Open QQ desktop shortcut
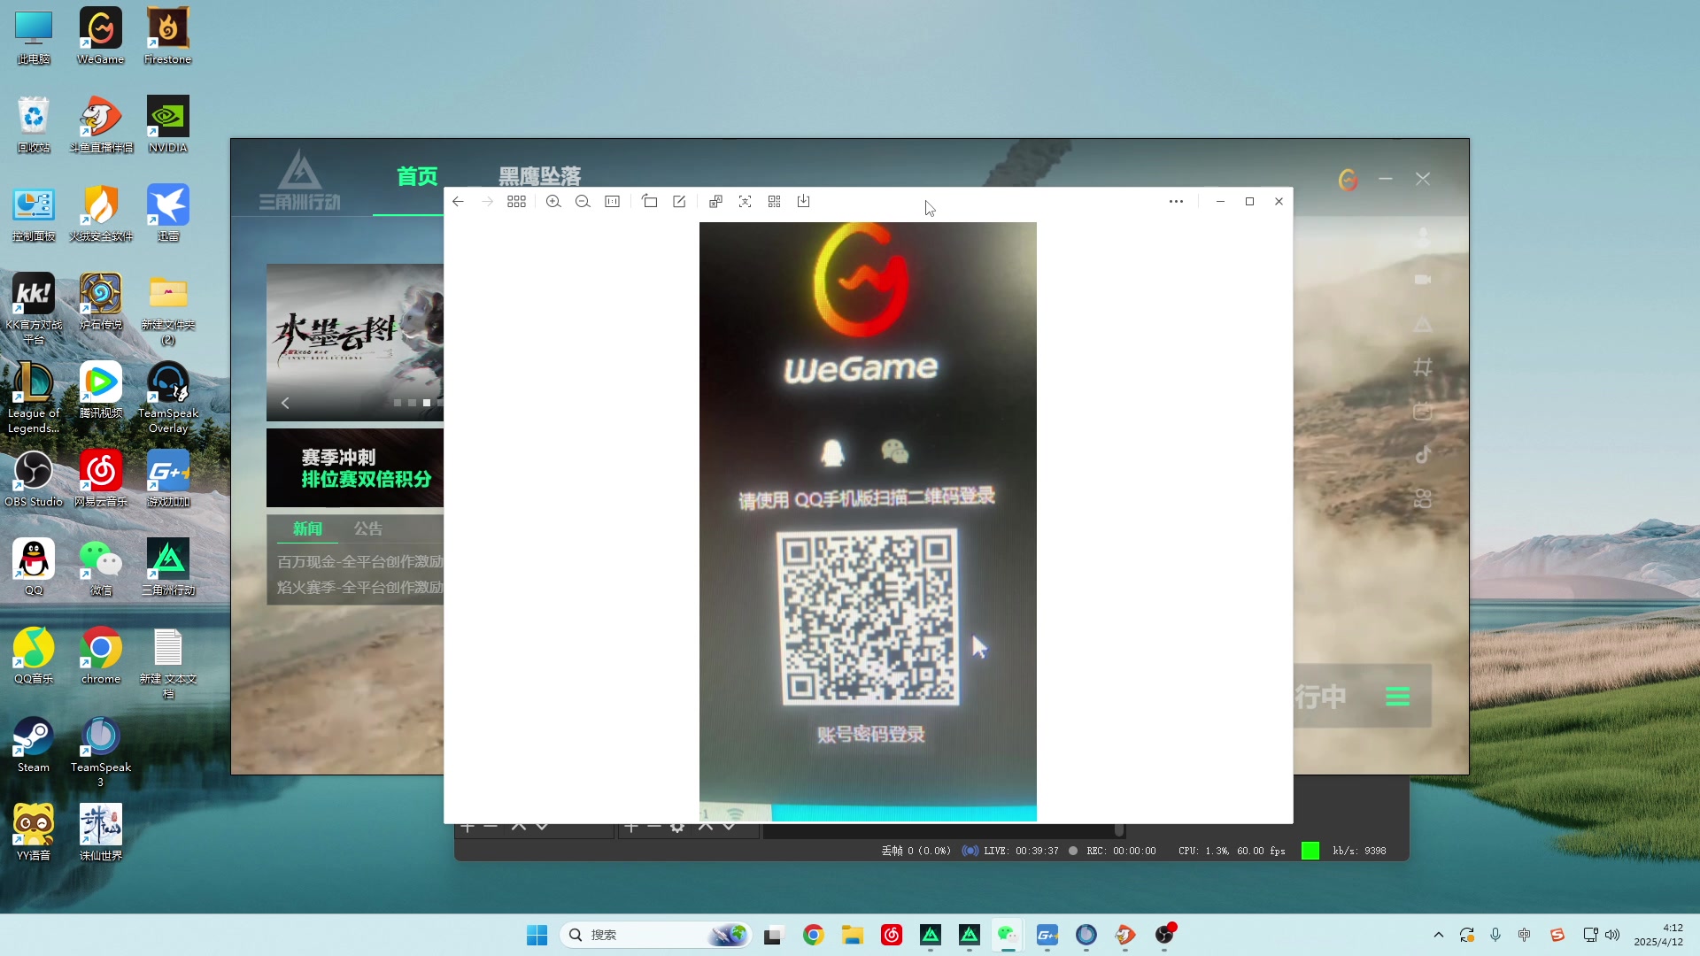This screenshot has width=1700, height=956. pos(34,567)
